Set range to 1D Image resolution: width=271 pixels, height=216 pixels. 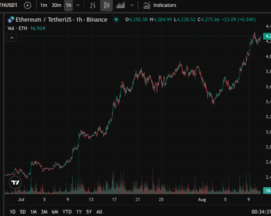pyautogui.click(x=13, y=212)
